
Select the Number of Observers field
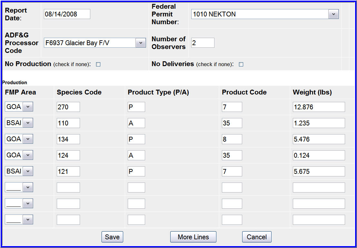click(203, 43)
